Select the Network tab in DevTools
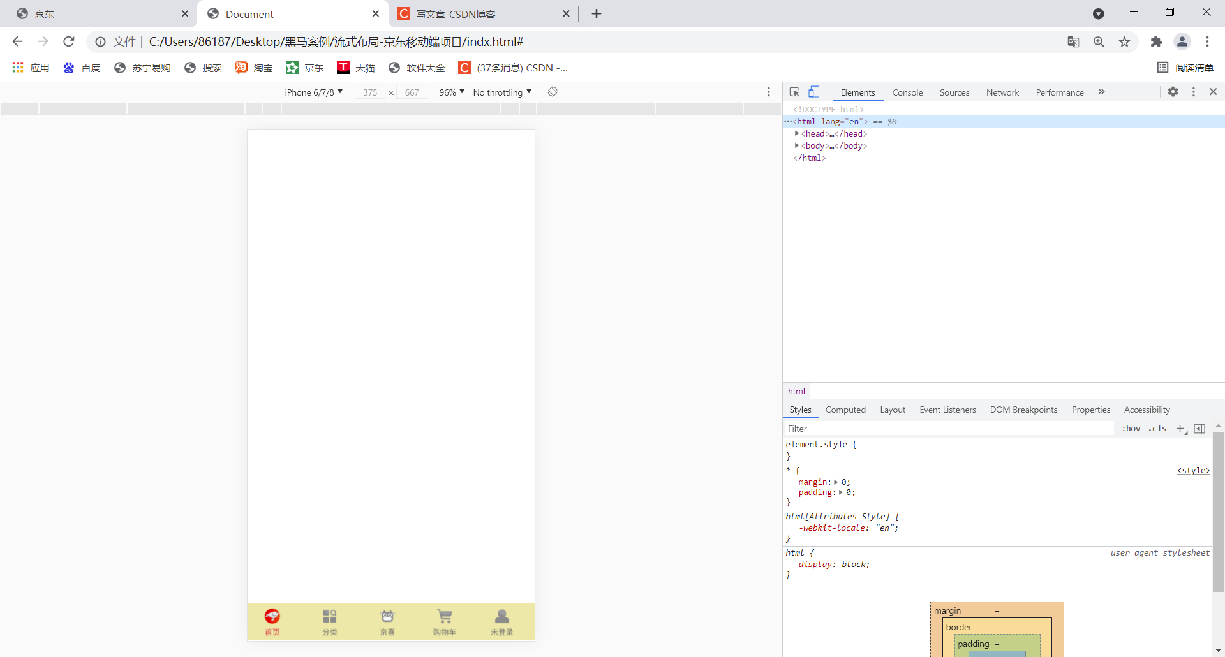The width and height of the screenshot is (1225, 657). tap(1002, 92)
